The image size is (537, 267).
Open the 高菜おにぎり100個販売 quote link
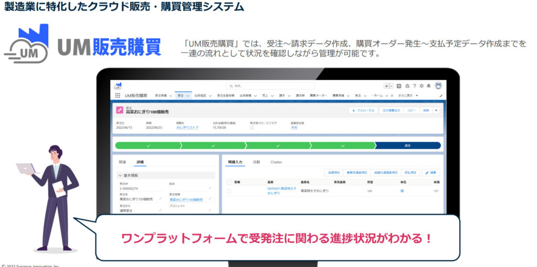(x=186, y=199)
